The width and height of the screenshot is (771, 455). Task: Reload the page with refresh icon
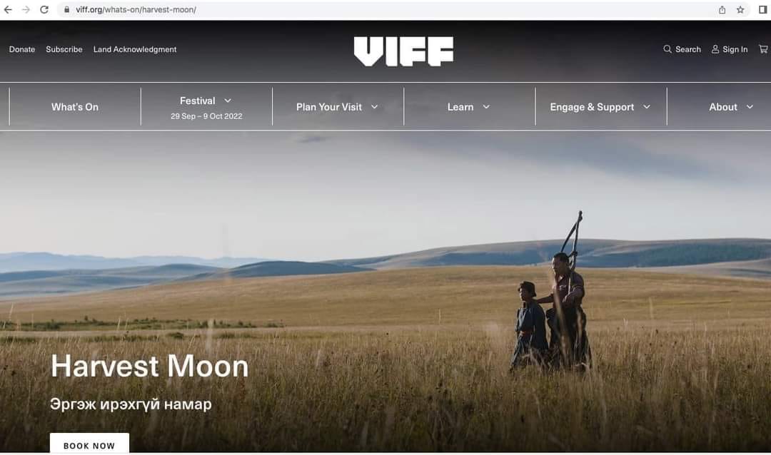44,9
